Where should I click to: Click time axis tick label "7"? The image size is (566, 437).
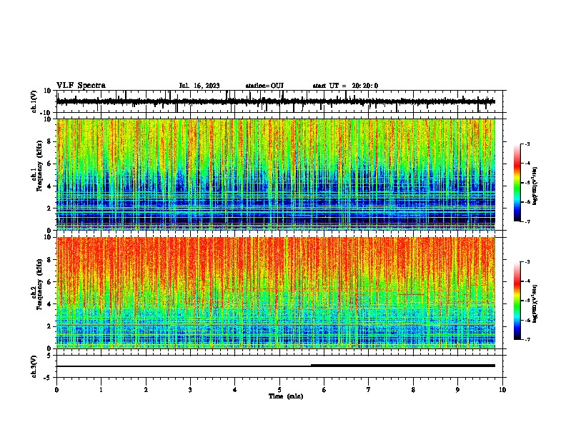[x=369, y=390]
